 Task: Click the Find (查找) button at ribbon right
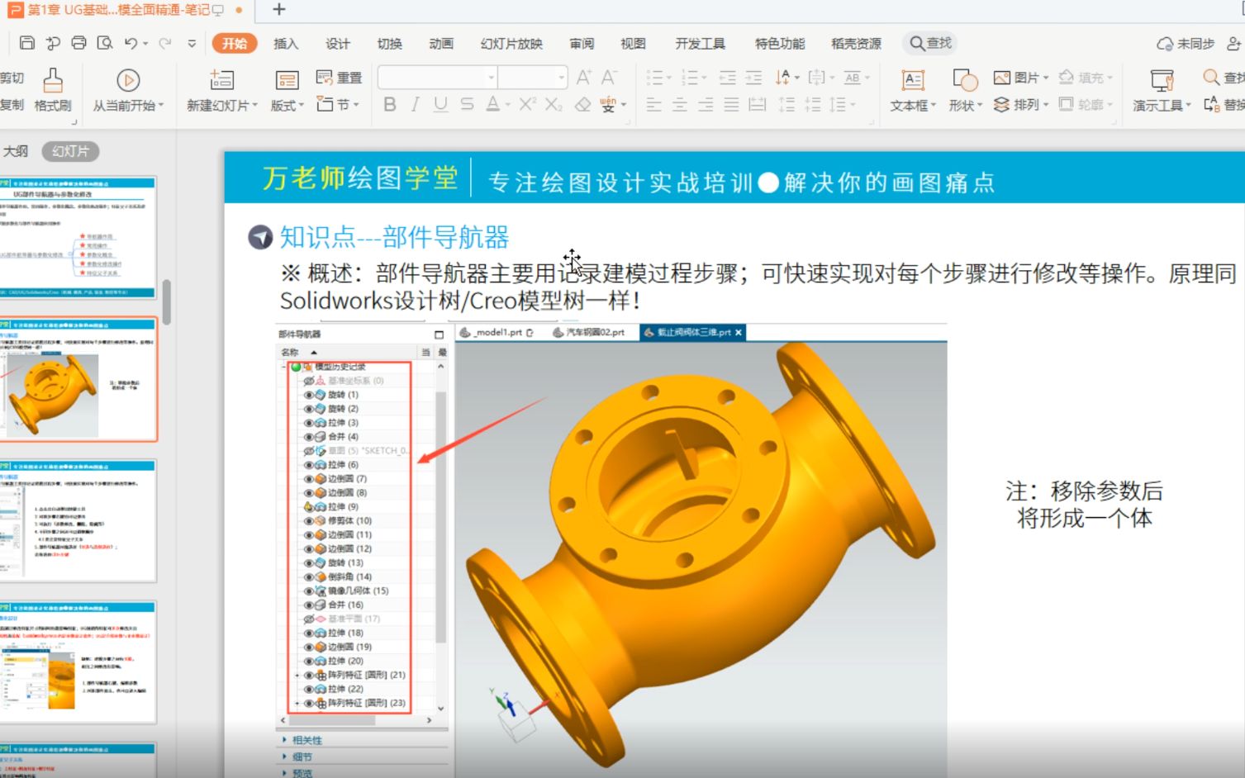tap(1224, 78)
